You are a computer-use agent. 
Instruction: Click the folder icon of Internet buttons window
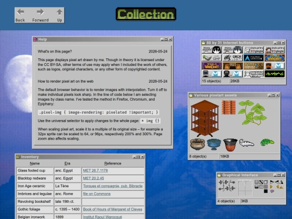203,43
